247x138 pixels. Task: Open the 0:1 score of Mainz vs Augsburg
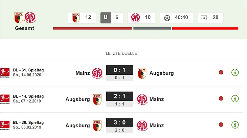click(x=119, y=71)
